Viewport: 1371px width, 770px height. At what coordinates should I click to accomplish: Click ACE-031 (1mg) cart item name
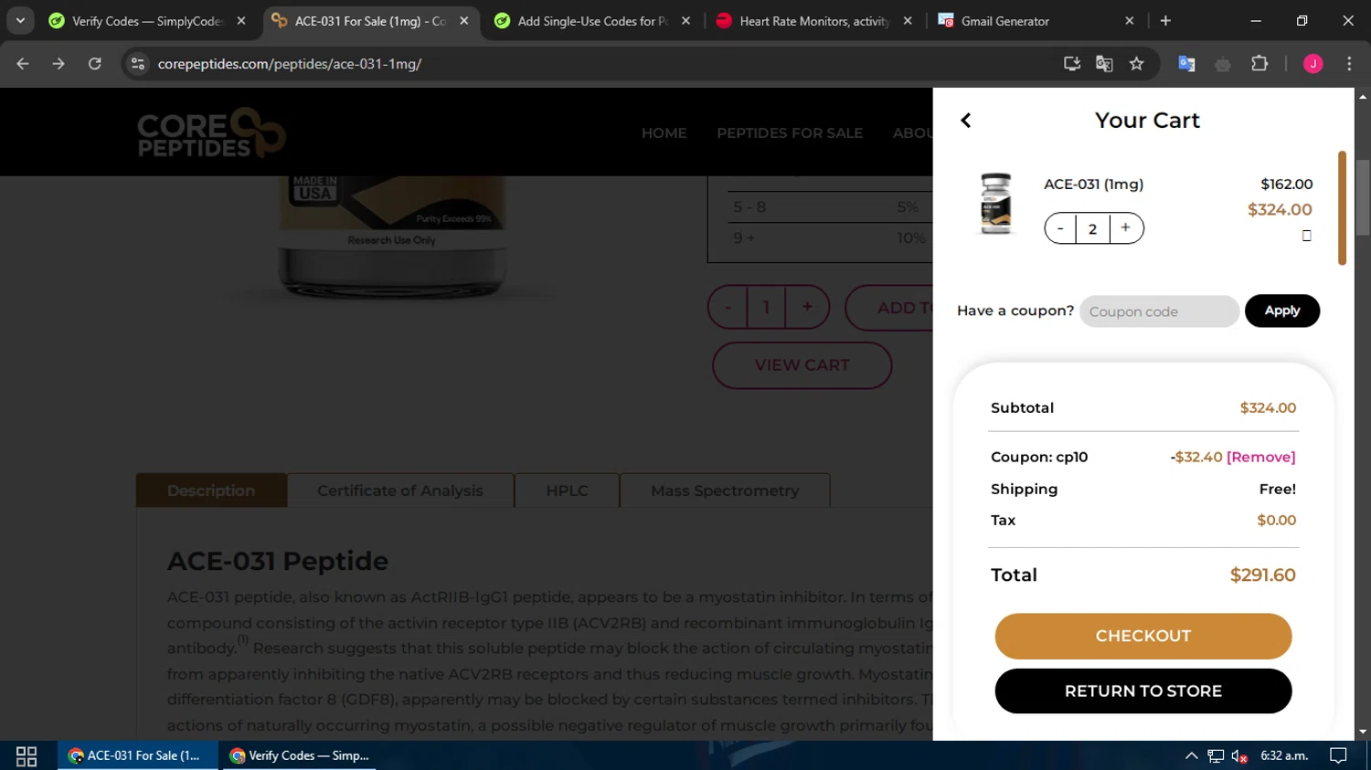(x=1093, y=184)
